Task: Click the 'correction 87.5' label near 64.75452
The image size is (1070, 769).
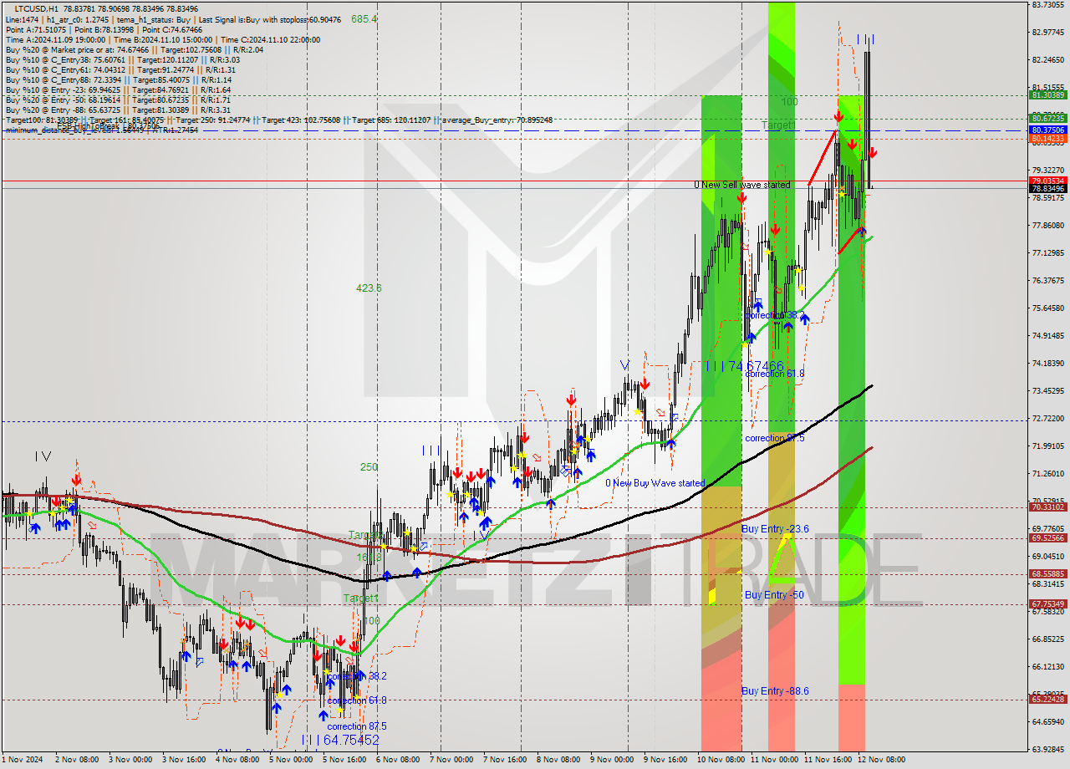Action: 357,726
